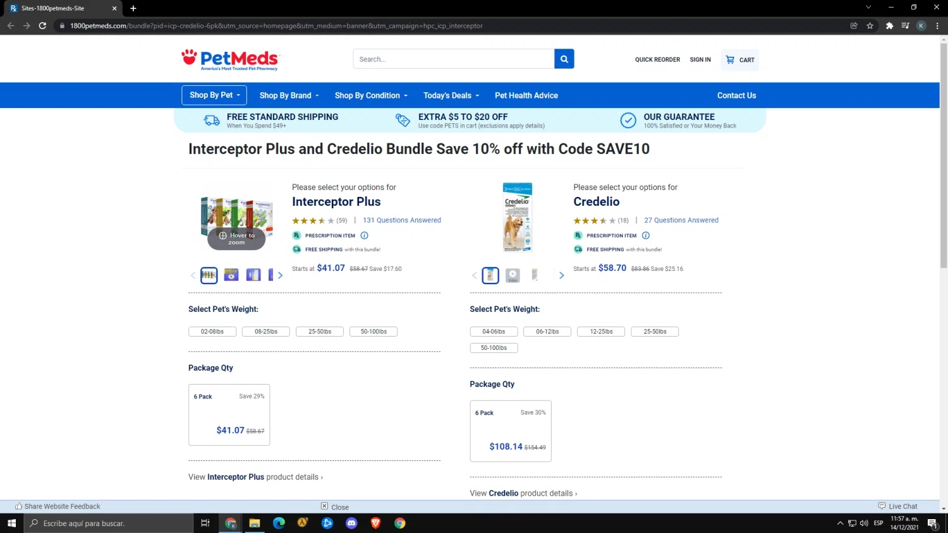Expand Shop By Brand dropdown
948x533 pixels.
pyautogui.click(x=289, y=95)
